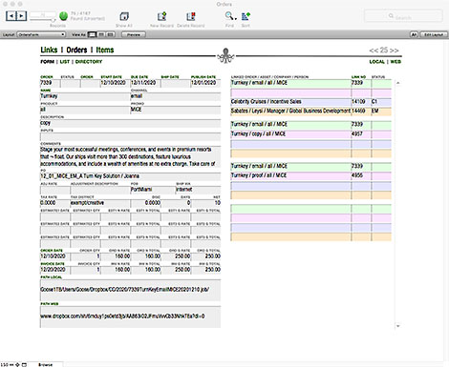Switch to Form view in View As
Viewport: 449px width, 367px height.
point(92,34)
